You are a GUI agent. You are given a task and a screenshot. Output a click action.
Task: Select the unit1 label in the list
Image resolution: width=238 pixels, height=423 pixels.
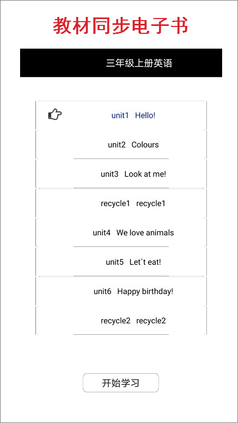point(120,115)
